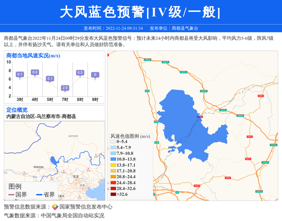
Task: Click the 6 wind speed marker at 9时
Action: [x=95, y=75]
